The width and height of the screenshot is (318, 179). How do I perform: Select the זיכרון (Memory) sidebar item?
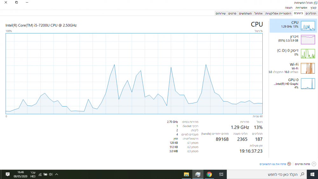293,39
